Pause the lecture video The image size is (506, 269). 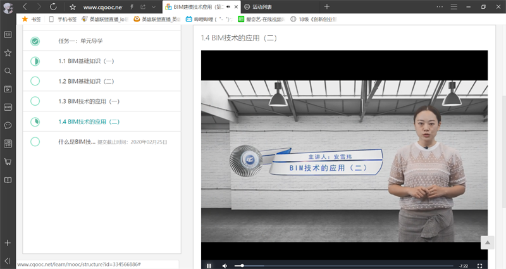click(x=209, y=265)
